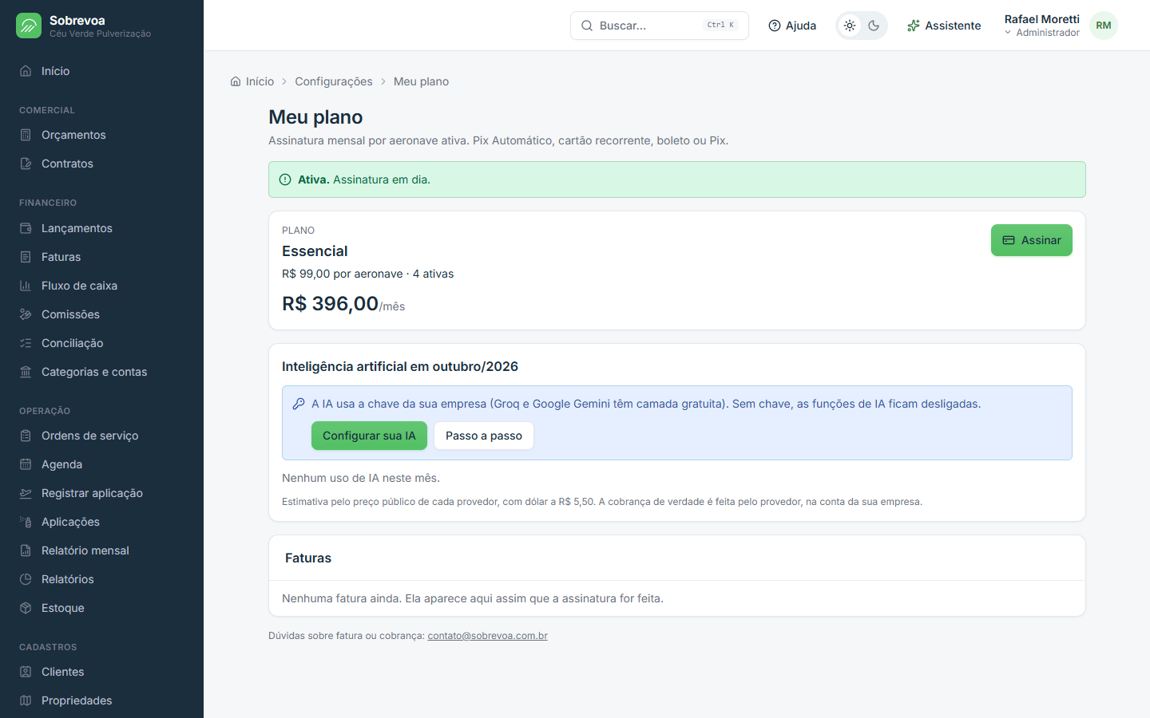
Task: Open Configurações in the breadcrumb
Action: [334, 81]
